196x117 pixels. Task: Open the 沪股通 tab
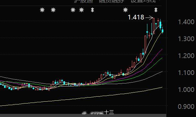click(84, 1)
